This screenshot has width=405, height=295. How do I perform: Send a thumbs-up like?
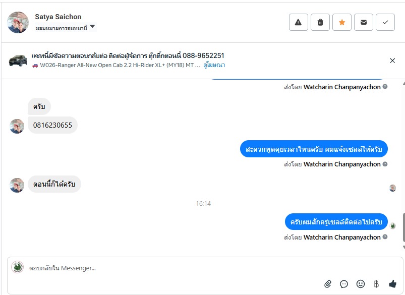pyautogui.click(x=392, y=284)
